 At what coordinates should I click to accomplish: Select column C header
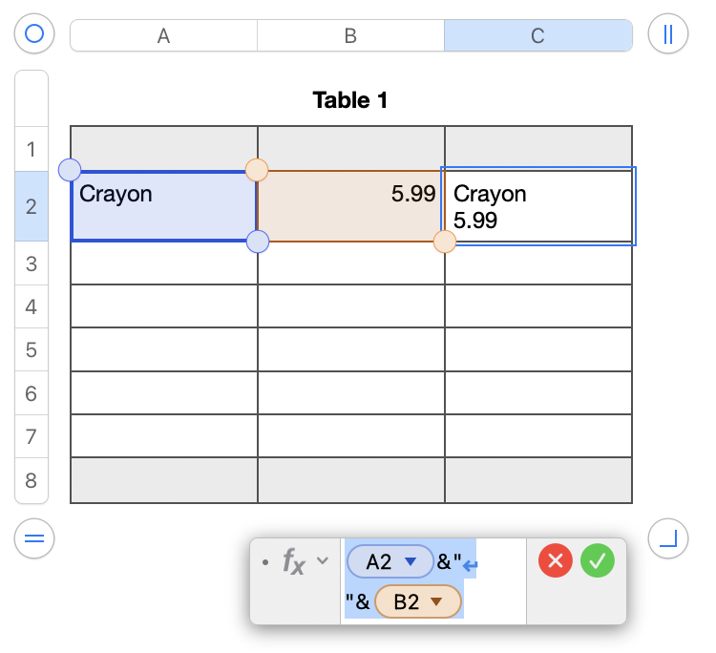click(537, 35)
